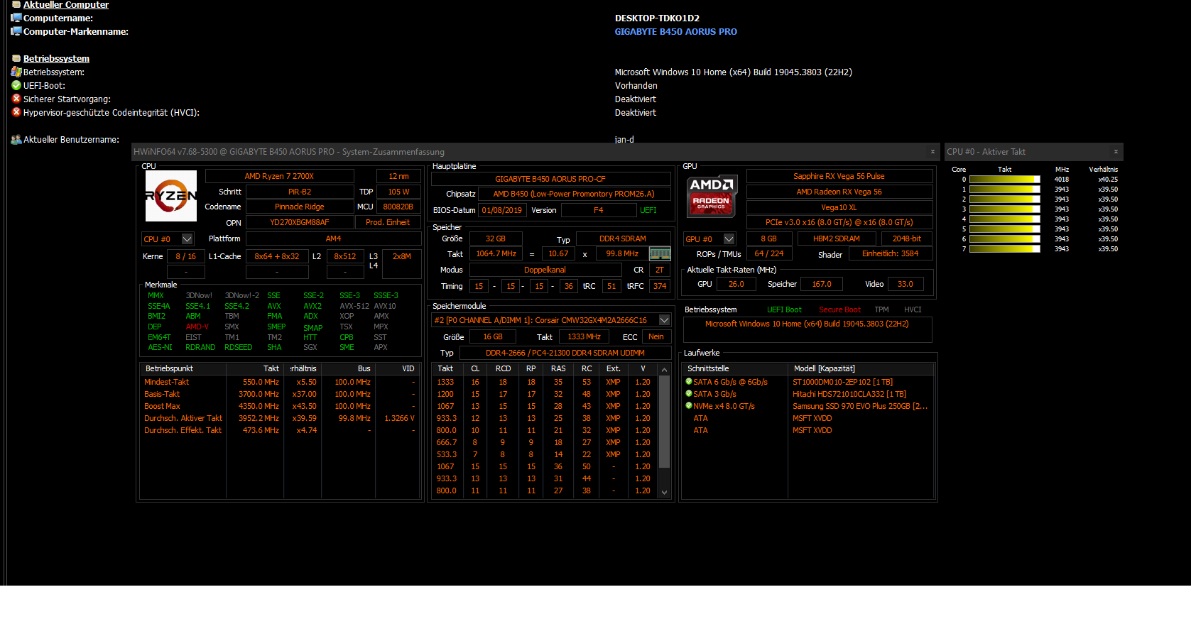Click the GPU name field Sapphire RX Vega 56 Pulse

click(839, 176)
